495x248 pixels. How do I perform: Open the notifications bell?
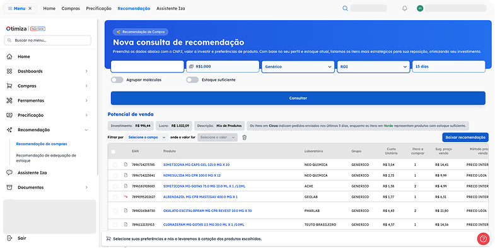point(404,9)
